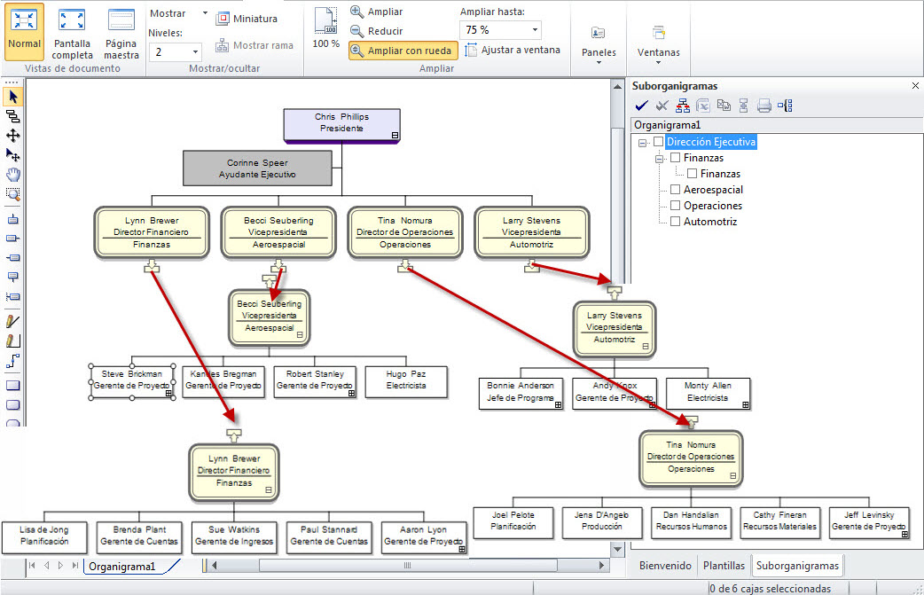This screenshot has height=595, width=924.
Task: Check the Operaciones checkbox in tree
Action: [x=676, y=206]
